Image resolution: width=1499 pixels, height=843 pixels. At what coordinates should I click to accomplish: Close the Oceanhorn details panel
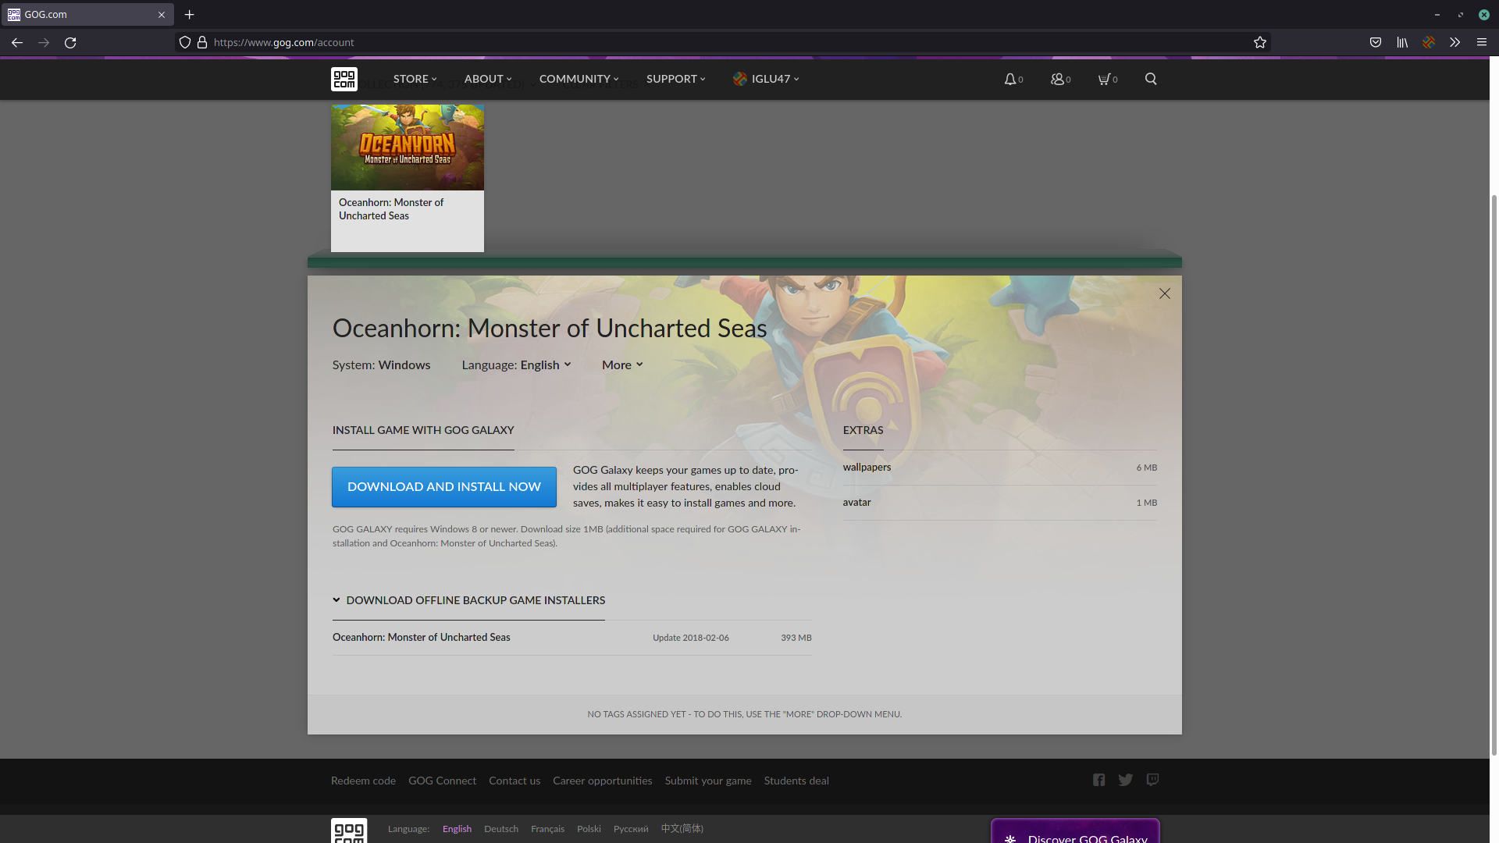[x=1165, y=293]
